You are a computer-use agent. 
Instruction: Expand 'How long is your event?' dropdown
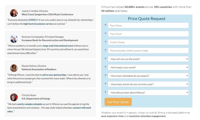(148, 67)
